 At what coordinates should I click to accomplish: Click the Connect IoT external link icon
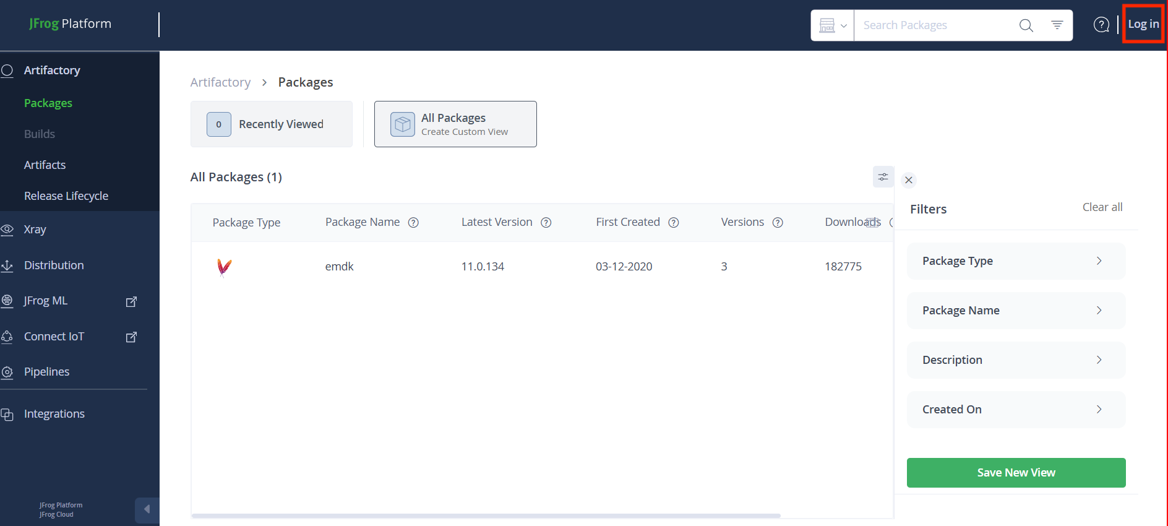(x=131, y=337)
